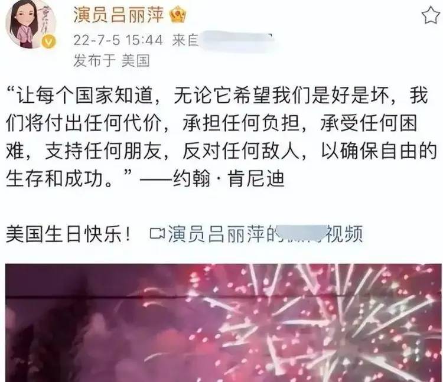The height and width of the screenshot is (382, 443).
Task: Click the blurred source name after 来自
Action: coord(236,41)
